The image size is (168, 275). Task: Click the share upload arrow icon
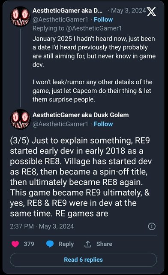coord(88,244)
